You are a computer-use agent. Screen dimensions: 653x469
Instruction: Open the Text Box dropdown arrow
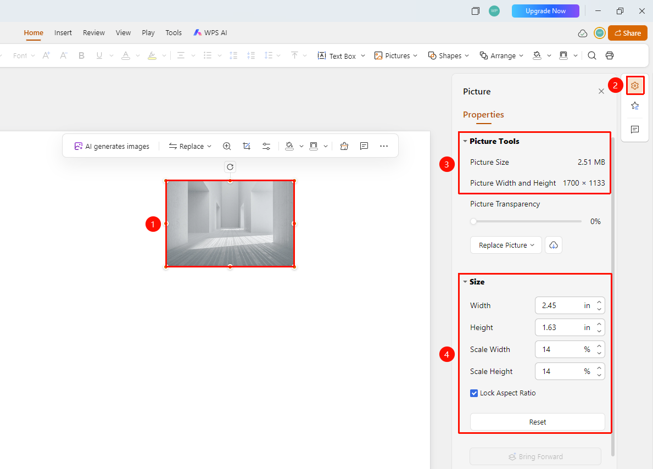point(363,56)
